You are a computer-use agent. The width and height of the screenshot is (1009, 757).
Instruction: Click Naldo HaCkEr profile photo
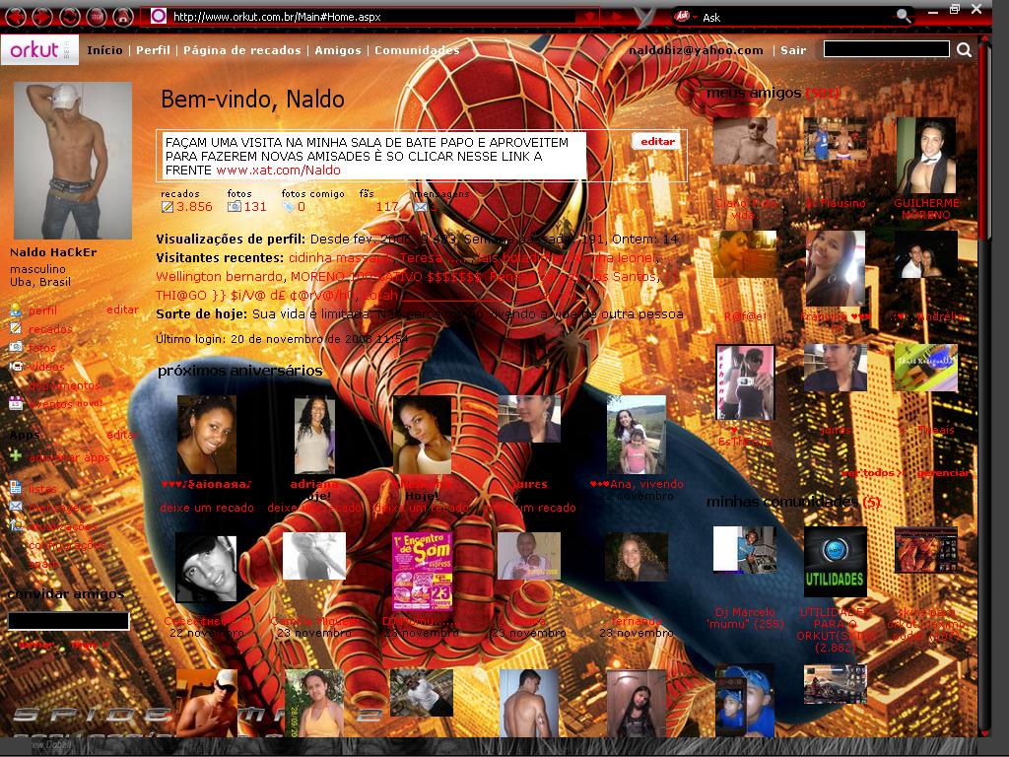point(72,161)
